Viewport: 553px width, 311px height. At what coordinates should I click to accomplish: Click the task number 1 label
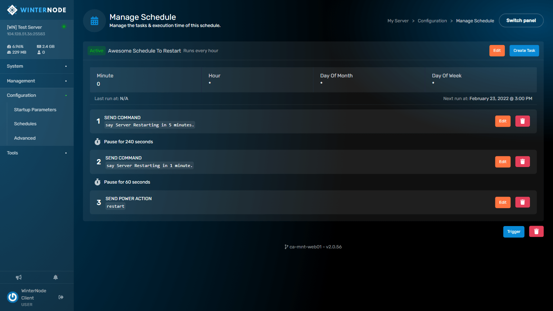98,121
